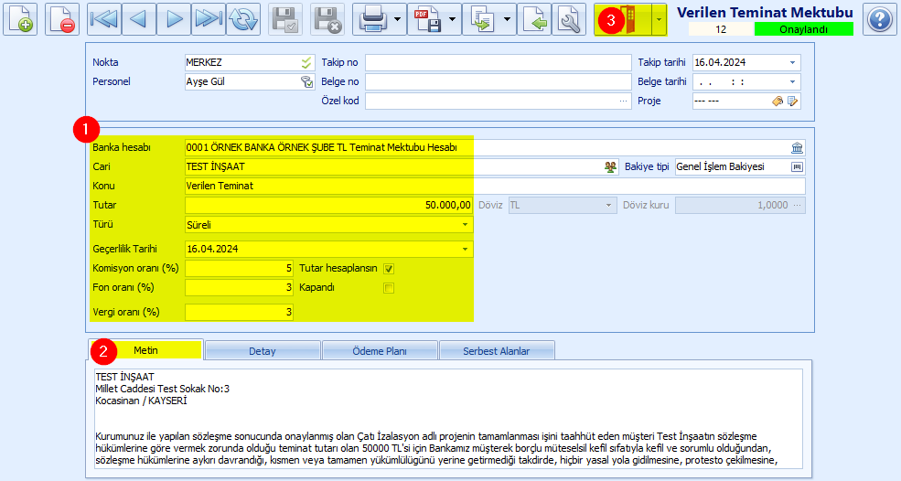
Task: Click the customer lookup icon in the Cari field
Action: click(610, 166)
